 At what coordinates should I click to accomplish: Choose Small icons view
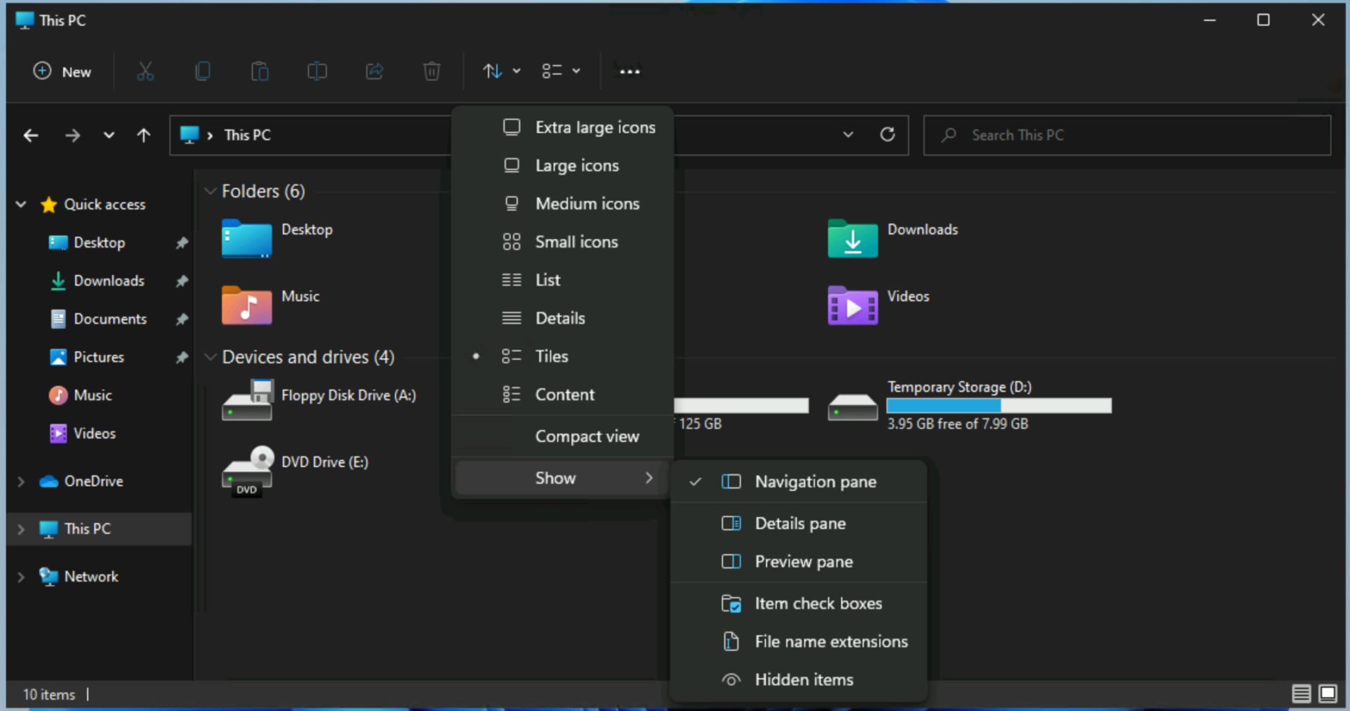[563, 242]
